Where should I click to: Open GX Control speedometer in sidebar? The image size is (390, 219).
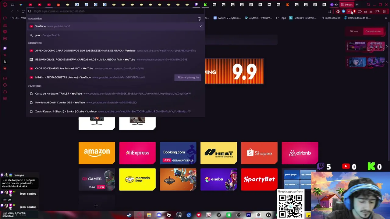(x=5, y=19)
